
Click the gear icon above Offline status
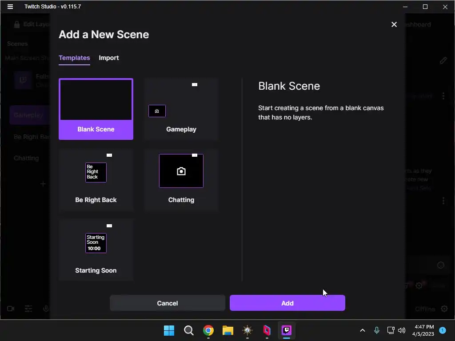(x=419, y=285)
